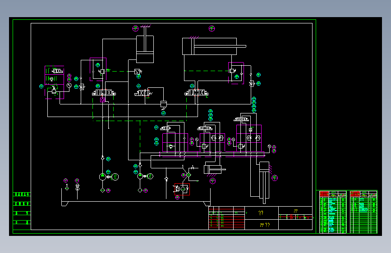Click the magenta balloon above the vertical cylinder
The width and height of the screenshot is (391, 253).
click(135, 28)
